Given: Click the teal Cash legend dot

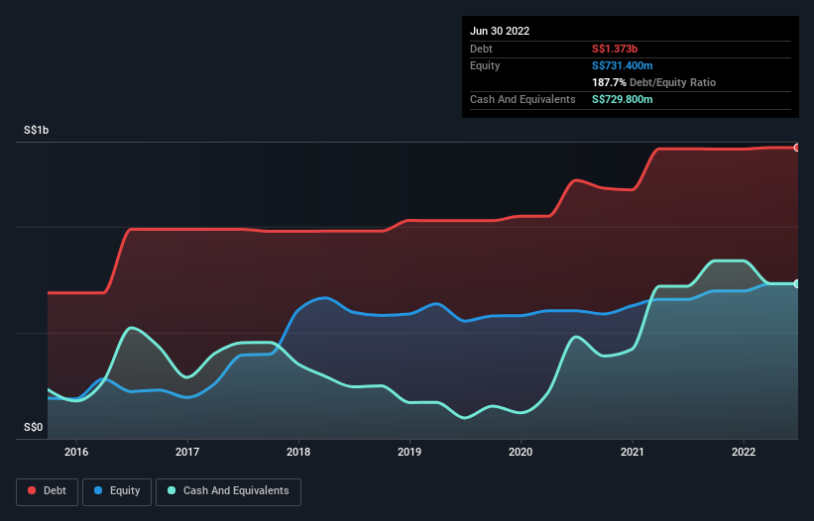Looking at the screenshot, I should 172,490.
